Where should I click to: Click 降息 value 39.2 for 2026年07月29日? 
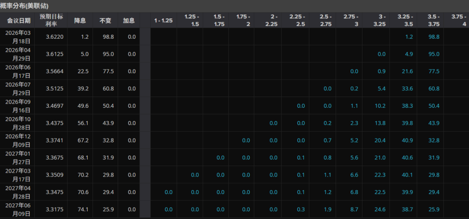point(83,89)
